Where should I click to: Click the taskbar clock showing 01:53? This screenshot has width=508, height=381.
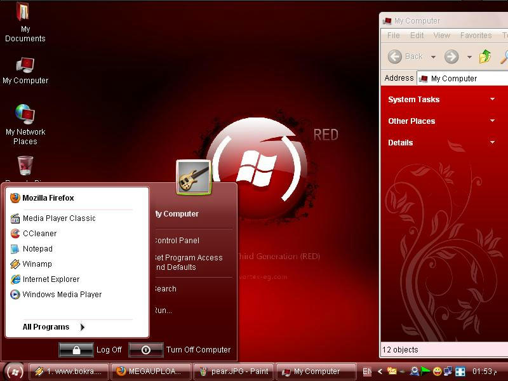point(485,371)
